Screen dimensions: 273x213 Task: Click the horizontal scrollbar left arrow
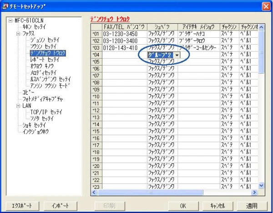click(94, 193)
